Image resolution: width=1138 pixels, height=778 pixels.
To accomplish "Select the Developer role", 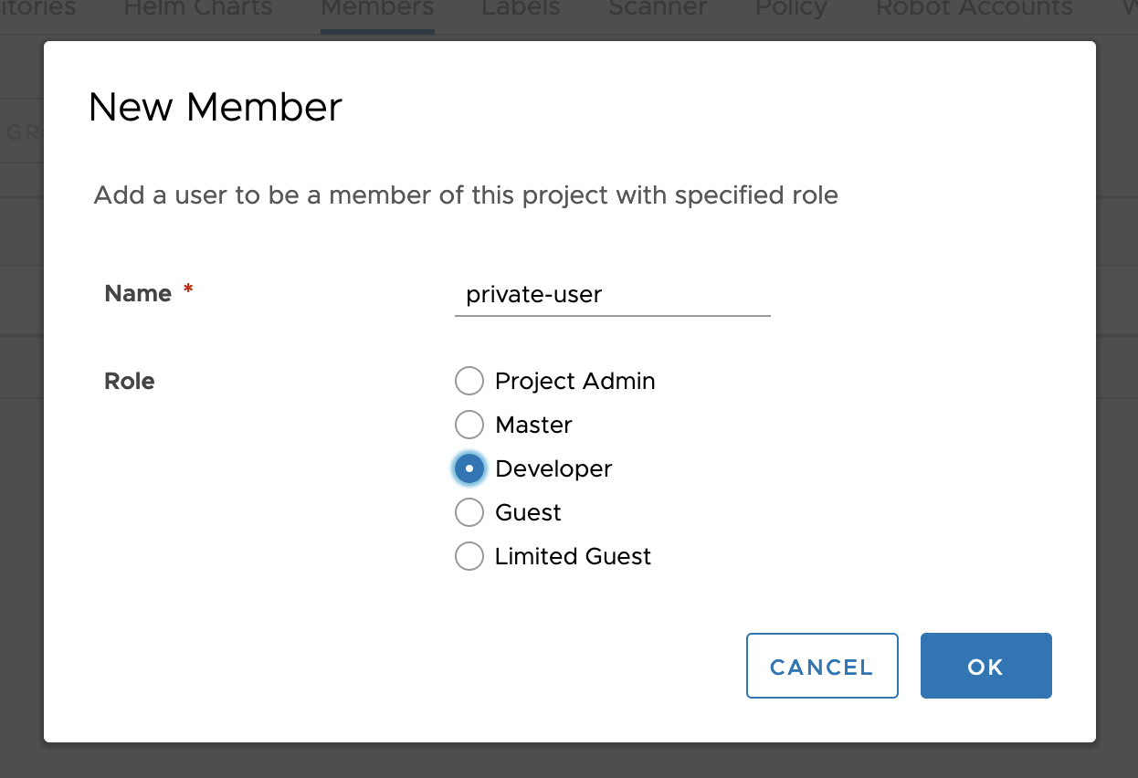I will (x=469, y=468).
